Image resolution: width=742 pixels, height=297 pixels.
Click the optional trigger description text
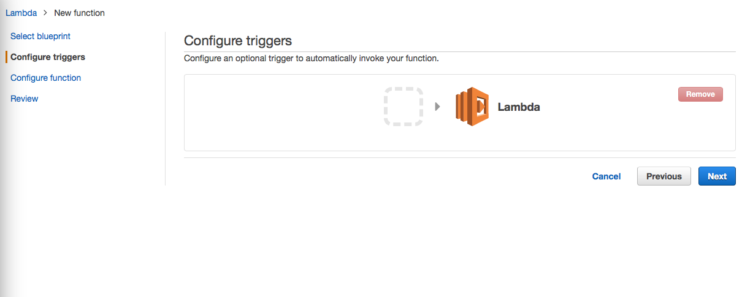[312, 59]
